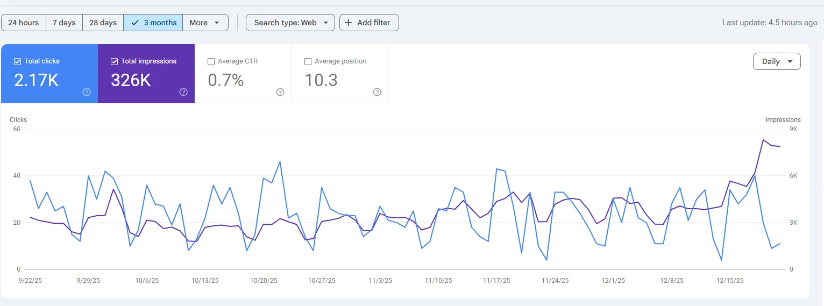824x306 pixels.
Task: Click the plus icon in Add filter
Action: pyautogui.click(x=349, y=23)
